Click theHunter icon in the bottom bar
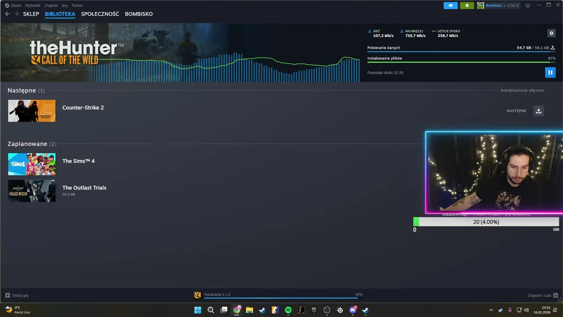563x317 pixels. pos(197,295)
